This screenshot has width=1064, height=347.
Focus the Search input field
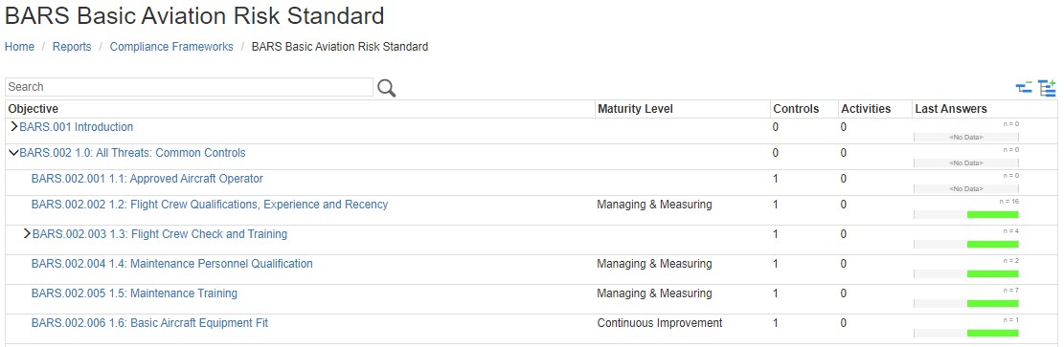coord(190,87)
